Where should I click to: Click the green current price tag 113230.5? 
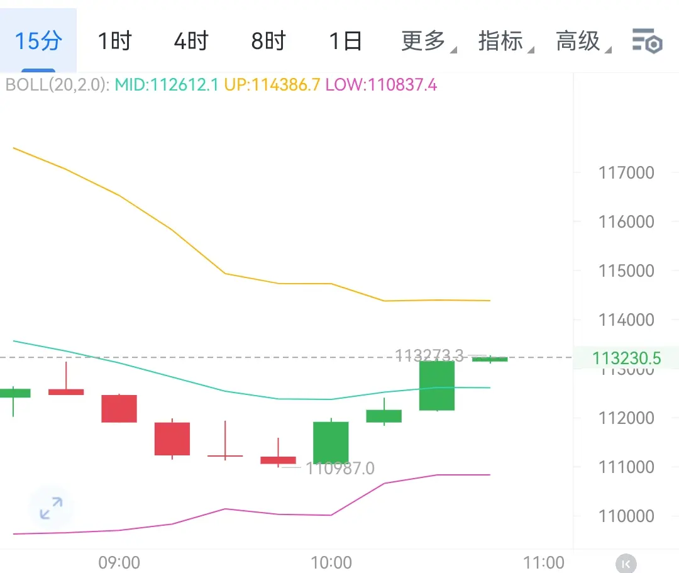(626, 359)
